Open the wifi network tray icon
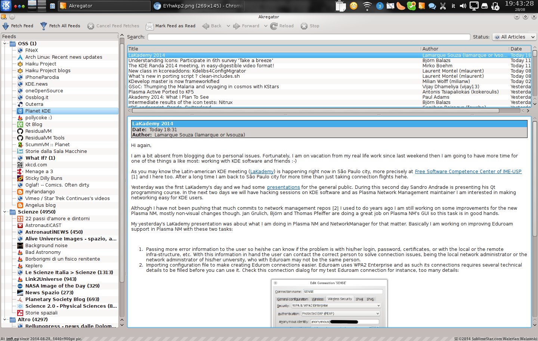Image resolution: width=538 pixels, height=341 pixels. click(x=367, y=6)
